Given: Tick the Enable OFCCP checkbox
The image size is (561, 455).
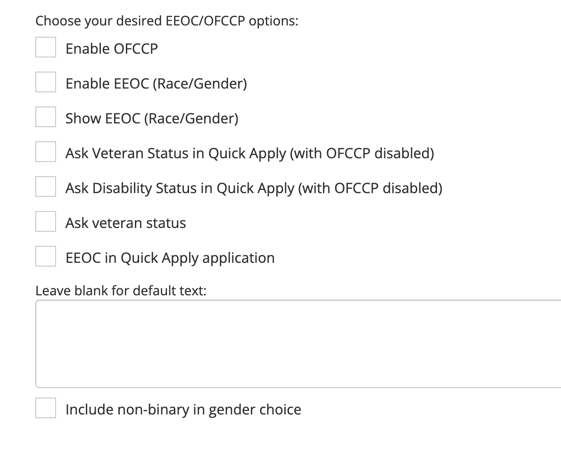Looking at the screenshot, I should point(46,48).
